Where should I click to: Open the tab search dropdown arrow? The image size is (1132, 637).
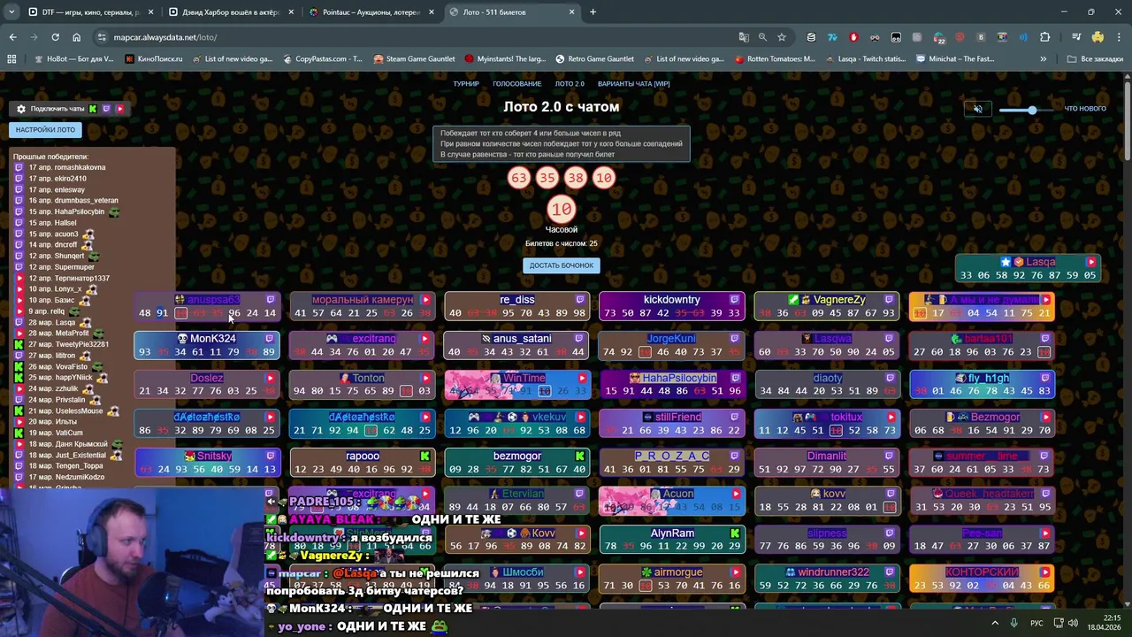(x=11, y=12)
